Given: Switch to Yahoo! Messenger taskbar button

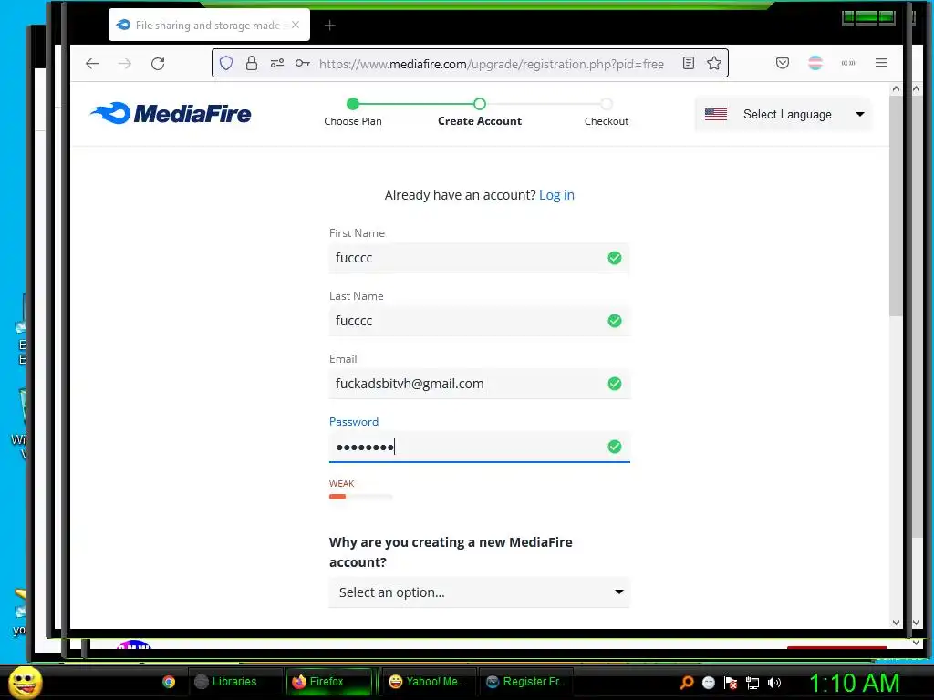Looking at the screenshot, I should tap(429, 682).
